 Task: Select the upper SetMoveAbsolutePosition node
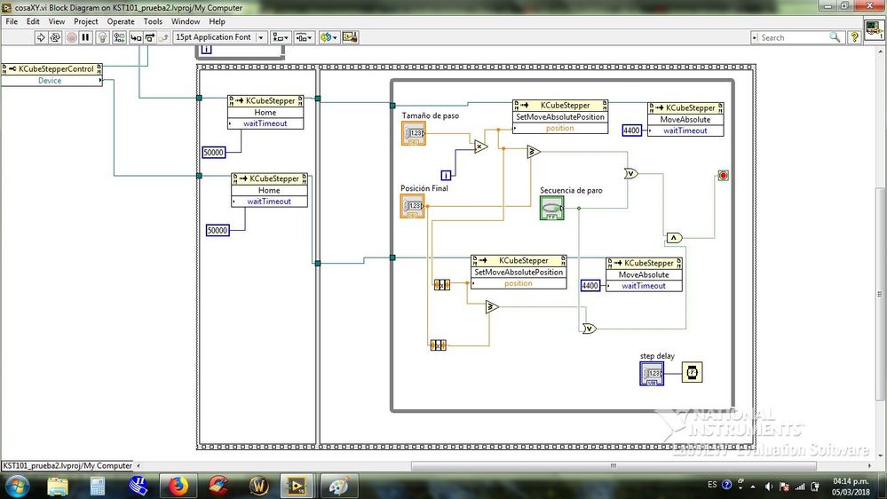(x=560, y=117)
